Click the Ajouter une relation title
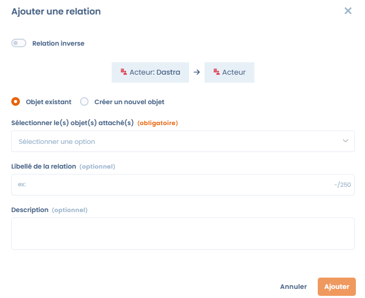This screenshot has height=298, width=365. pyautogui.click(x=56, y=11)
